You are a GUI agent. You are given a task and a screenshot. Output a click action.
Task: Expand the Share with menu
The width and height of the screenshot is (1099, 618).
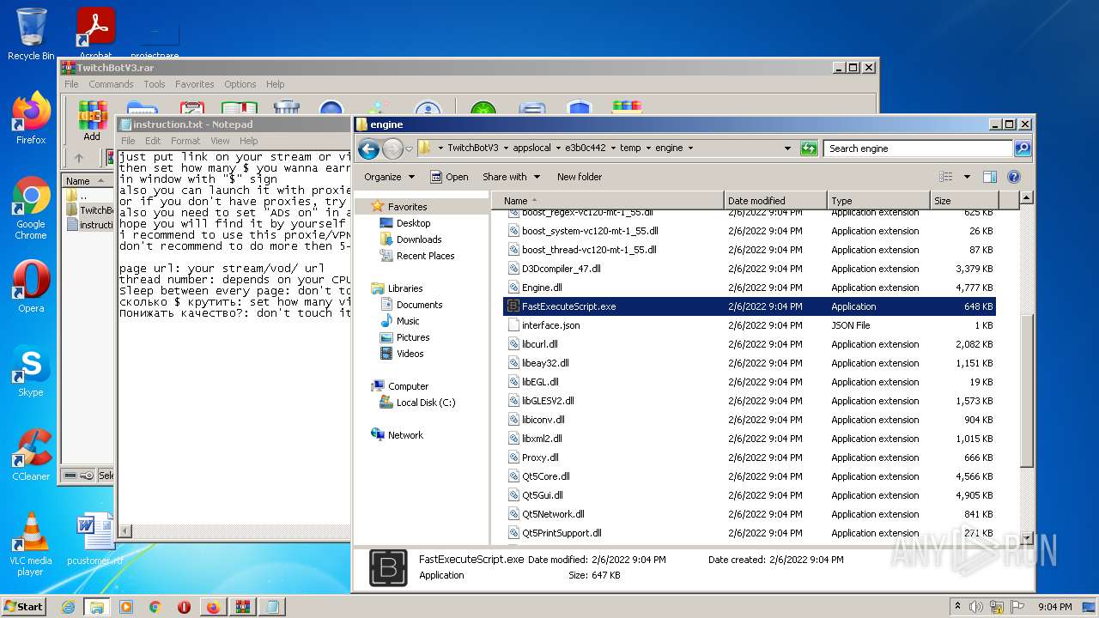[x=511, y=177]
